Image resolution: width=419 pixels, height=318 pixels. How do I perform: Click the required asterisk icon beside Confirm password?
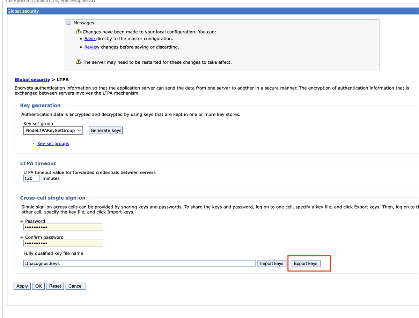(22, 238)
